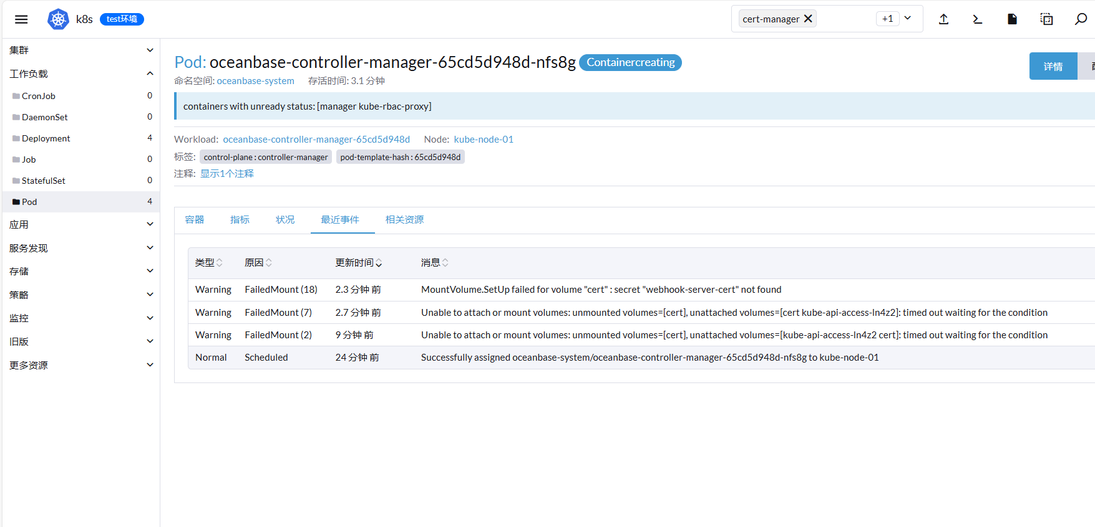The height and width of the screenshot is (527, 1095).
Task: Sort events by 更新时间 column
Action: (359, 263)
